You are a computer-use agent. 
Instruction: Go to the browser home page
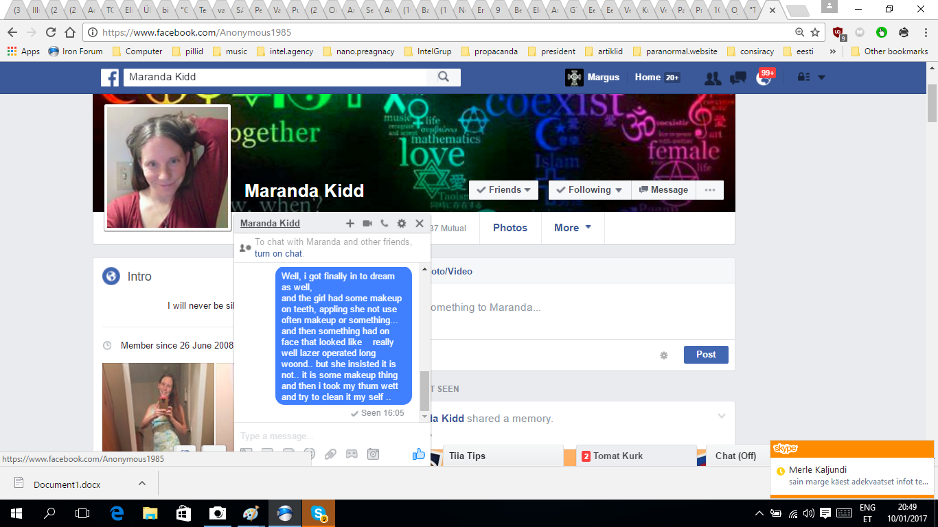pos(70,32)
